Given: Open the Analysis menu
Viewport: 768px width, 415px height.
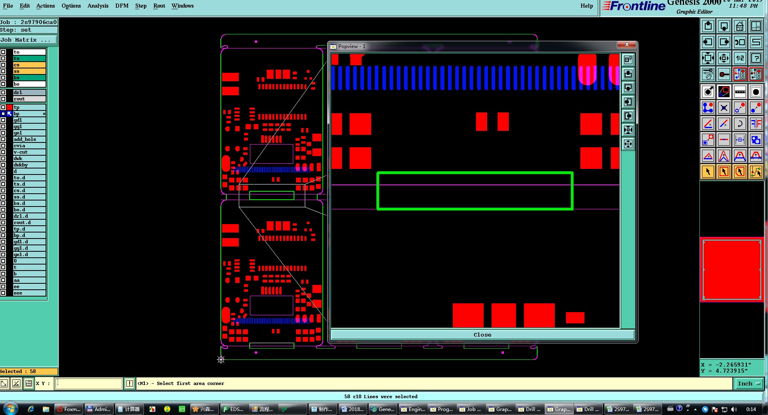Looking at the screenshot, I should point(98,6).
